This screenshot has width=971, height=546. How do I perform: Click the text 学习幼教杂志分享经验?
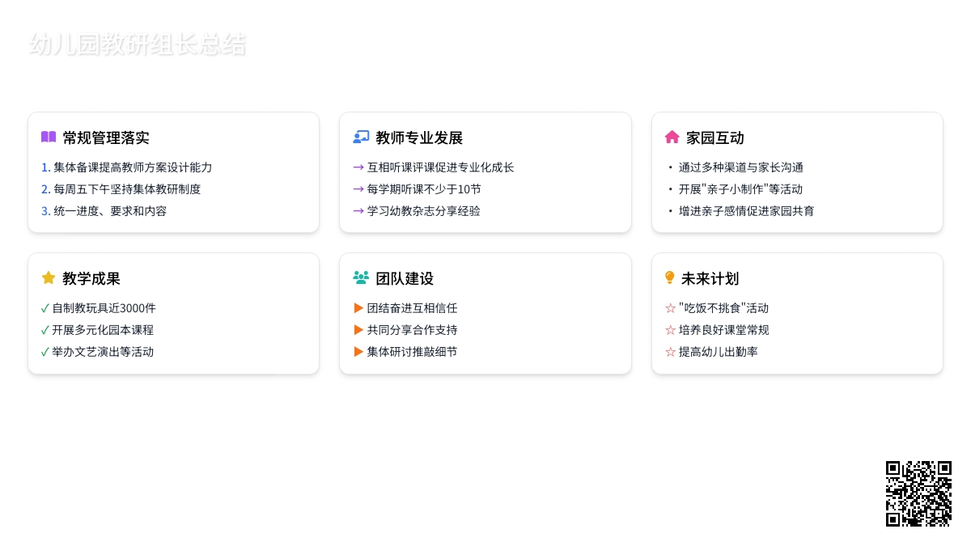pyautogui.click(x=424, y=211)
